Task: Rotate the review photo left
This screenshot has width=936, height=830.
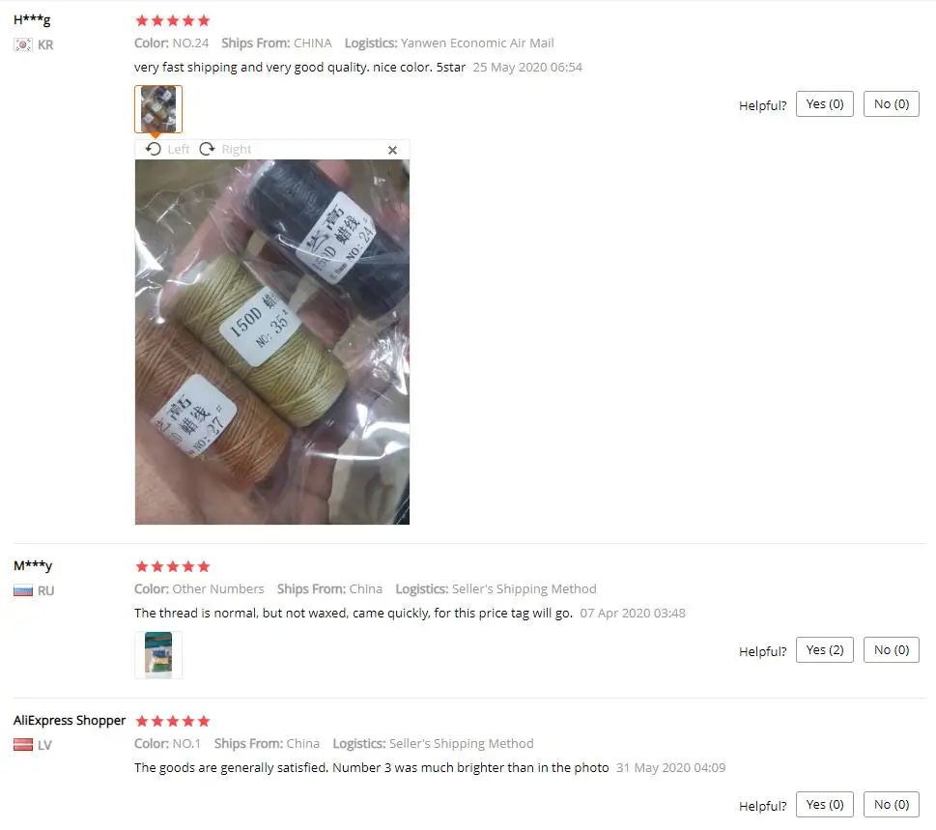Action: (x=167, y=149)
